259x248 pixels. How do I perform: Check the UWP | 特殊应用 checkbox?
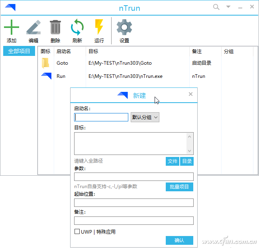[77, 232]
